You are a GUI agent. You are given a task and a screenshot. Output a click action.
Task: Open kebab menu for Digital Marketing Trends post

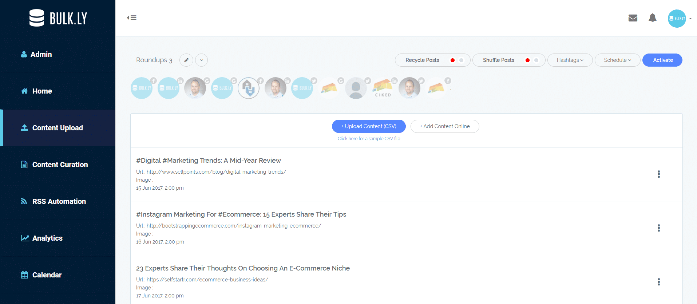tap(658, 174)
